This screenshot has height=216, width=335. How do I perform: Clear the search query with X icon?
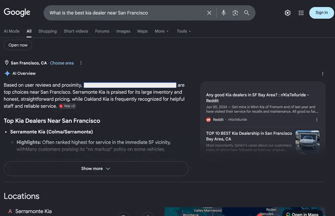coord(209,13)
